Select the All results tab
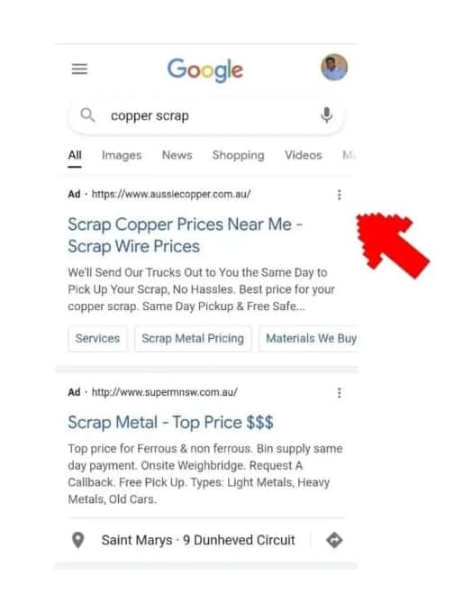 [x=75, y=155]
